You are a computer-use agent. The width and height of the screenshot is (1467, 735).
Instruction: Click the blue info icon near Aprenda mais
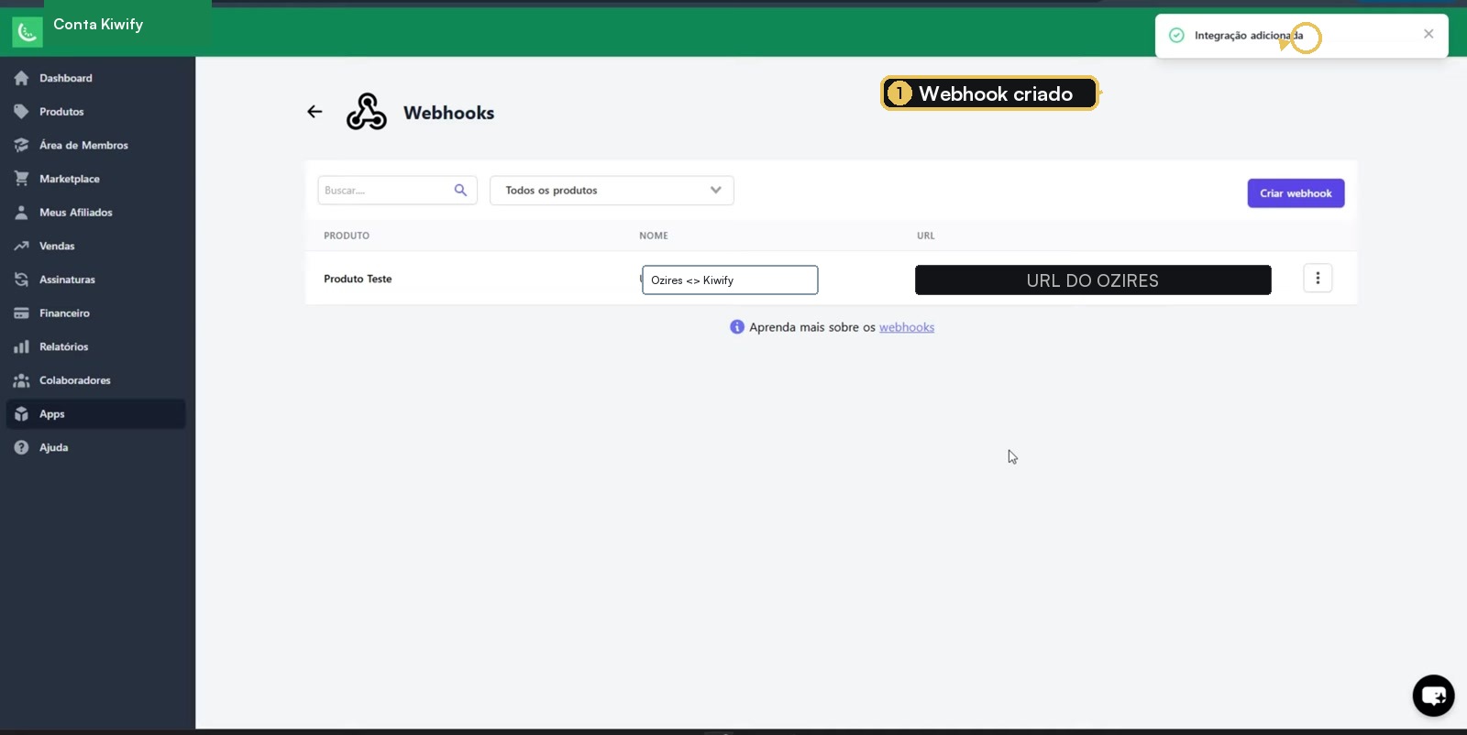737,327
